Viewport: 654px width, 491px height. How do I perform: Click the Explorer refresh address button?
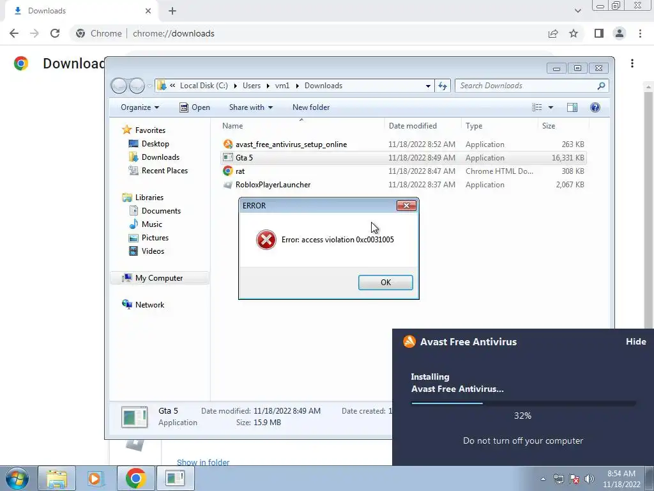point(443,86)
